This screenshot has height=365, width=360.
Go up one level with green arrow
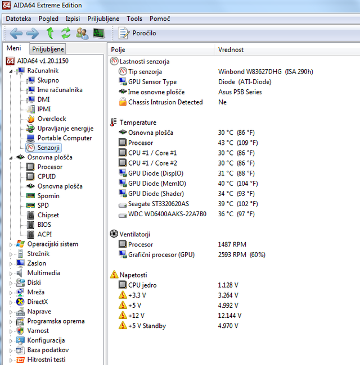point(50,33)
